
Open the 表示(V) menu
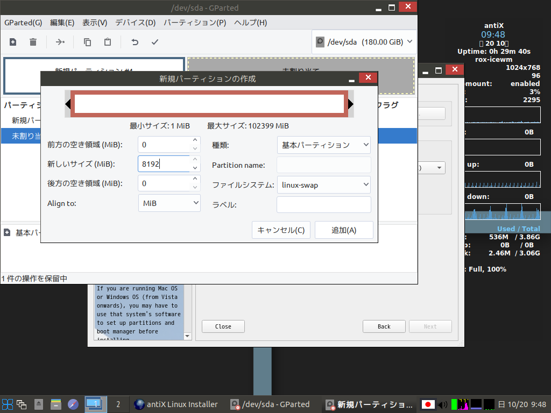point(95,23)
